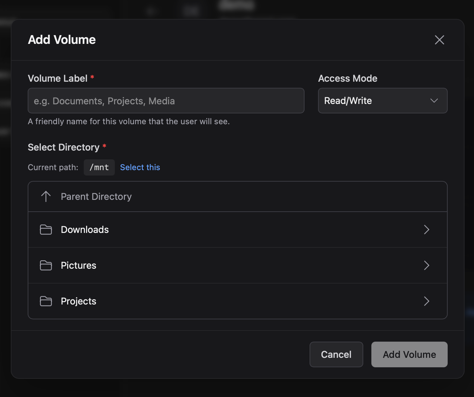
Task: Click the Select this link
Action: (x=140, y=167)
